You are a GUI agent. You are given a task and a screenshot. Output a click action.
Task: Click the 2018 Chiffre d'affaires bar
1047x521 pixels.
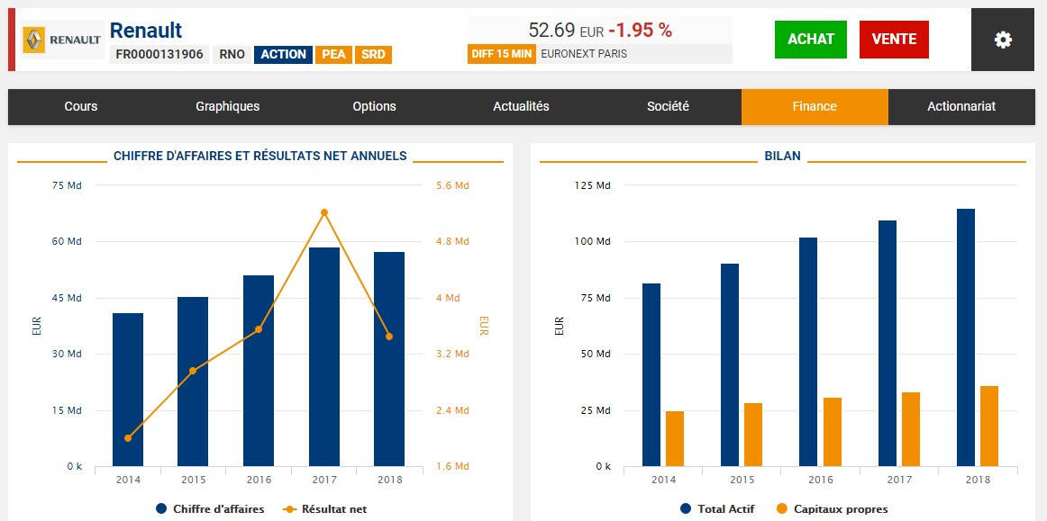(389, 359)
